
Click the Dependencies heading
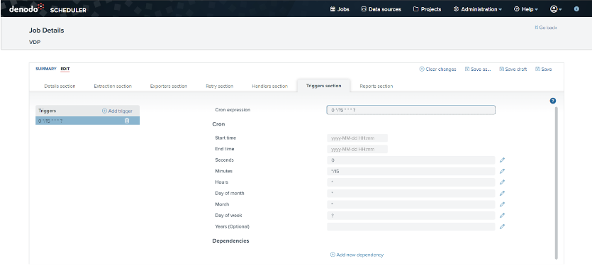[x=230, y=240]
